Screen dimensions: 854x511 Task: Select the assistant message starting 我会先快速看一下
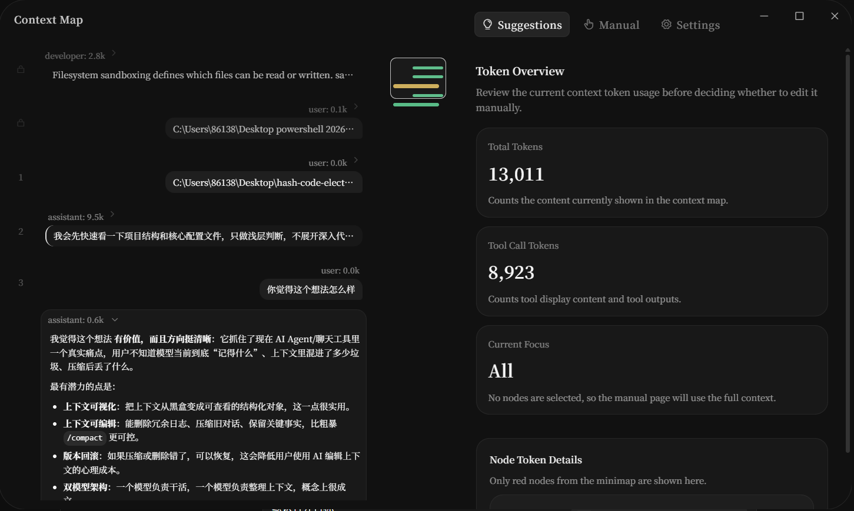204,236
